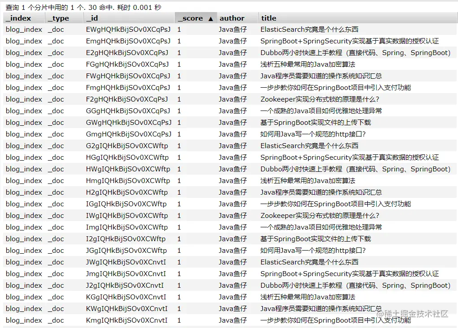Screen dimensions: 458x328
Task: Open title of row JWgIQHkBijSOv0XCnvtI
Action: point(310,262)
